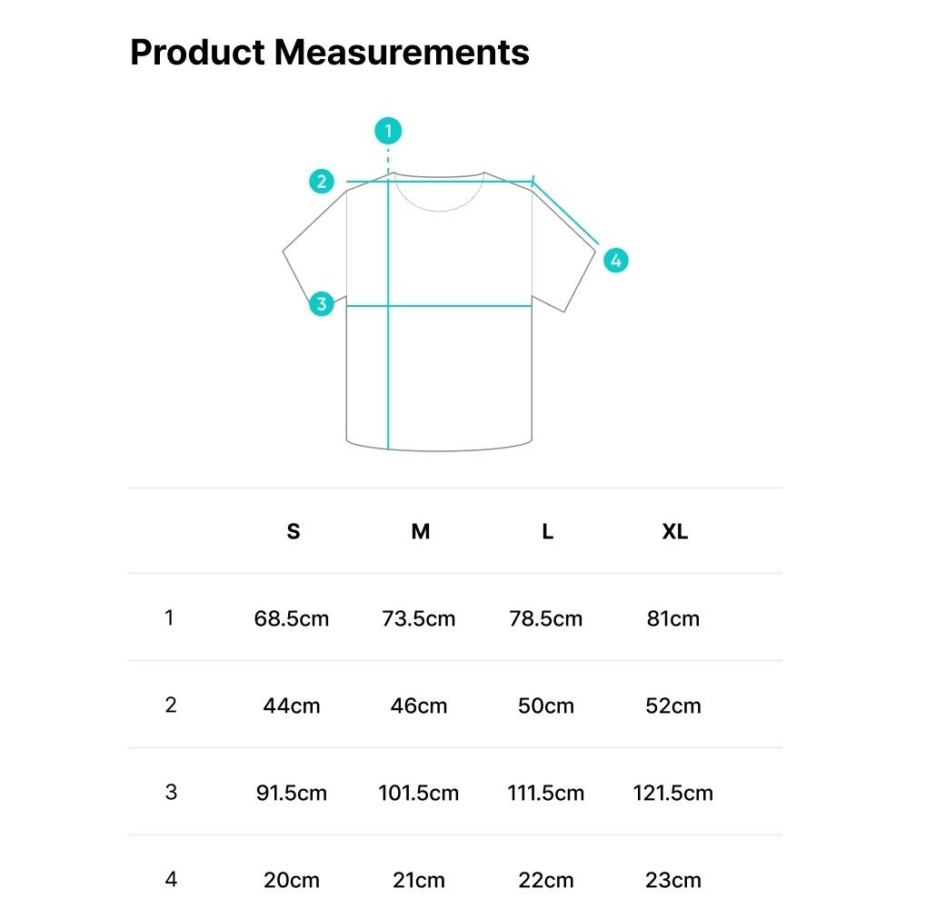Click the 111.5cm chest value
The width and height of the screenshot is (926, 918).
click(x=545, y=794)
